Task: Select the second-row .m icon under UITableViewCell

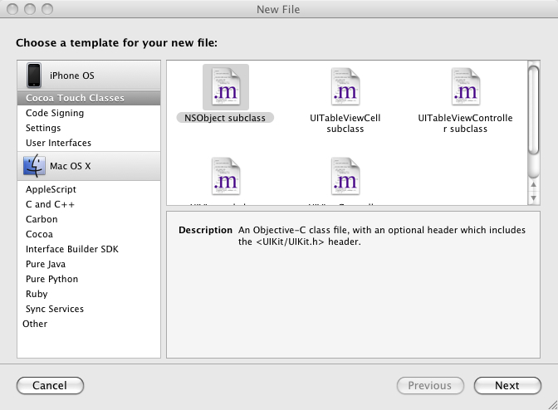Action: (x=345, y=177)
